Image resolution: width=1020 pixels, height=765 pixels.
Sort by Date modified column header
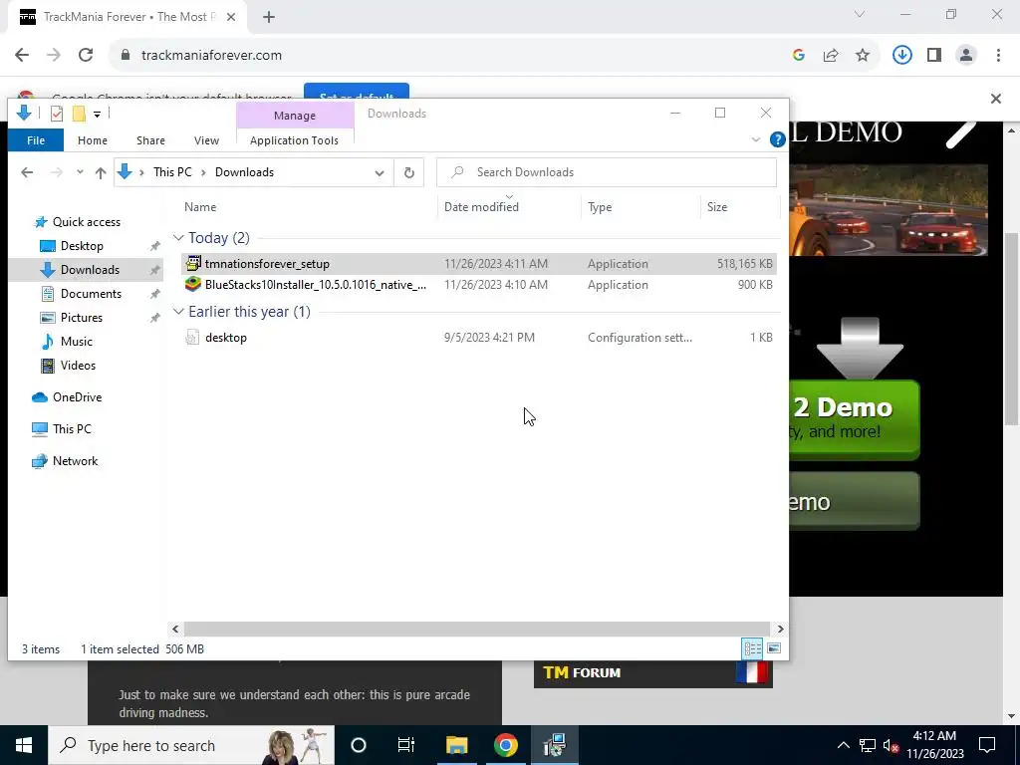pos(481,207)
